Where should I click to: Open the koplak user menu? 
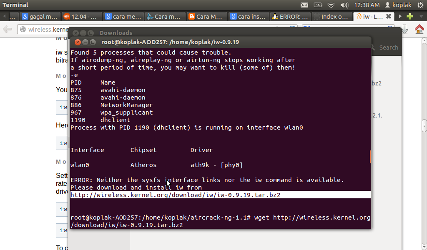(398, 5)
